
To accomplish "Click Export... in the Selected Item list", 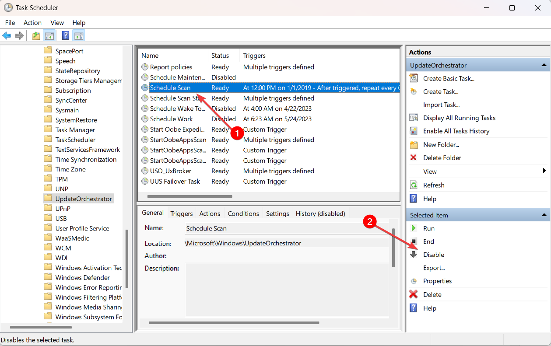I will (434, 268).
